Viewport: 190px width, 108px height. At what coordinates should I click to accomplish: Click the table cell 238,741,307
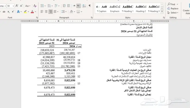click(x=69, y=50)
